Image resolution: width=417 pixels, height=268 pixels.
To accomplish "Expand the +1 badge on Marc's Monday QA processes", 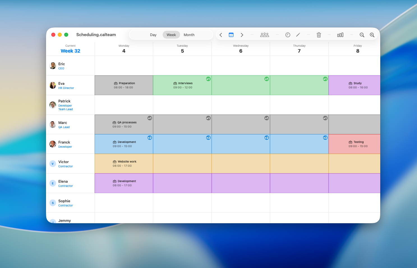I will coord(150,118).
